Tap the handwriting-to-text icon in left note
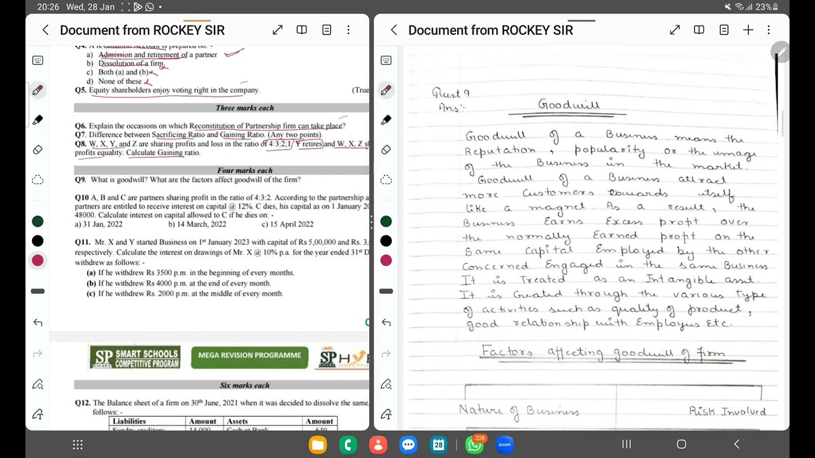This screenshot has width=815, height=458. [x=38, y=414]
